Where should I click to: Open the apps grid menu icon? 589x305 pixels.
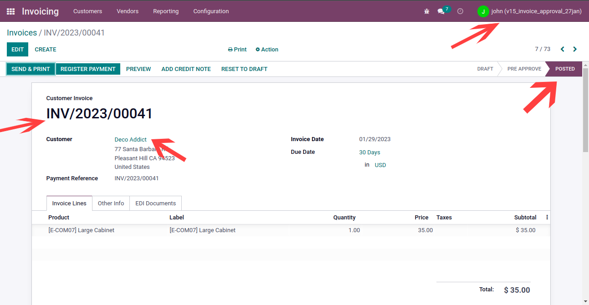pos(10,11)
